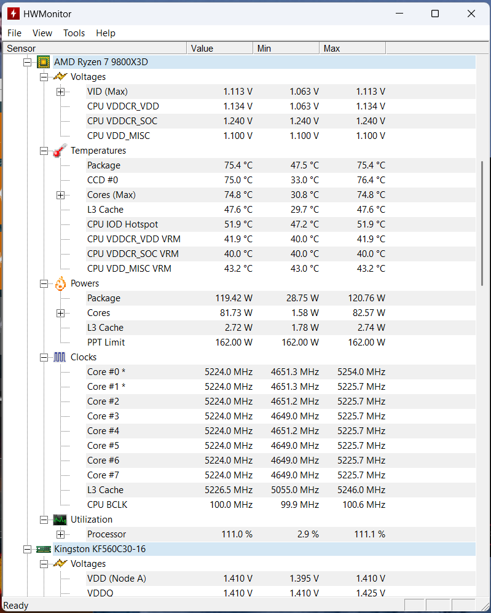Screen dimensions: 491x613
Task: Open the Tools menu
Action: [x=74, y=33]
